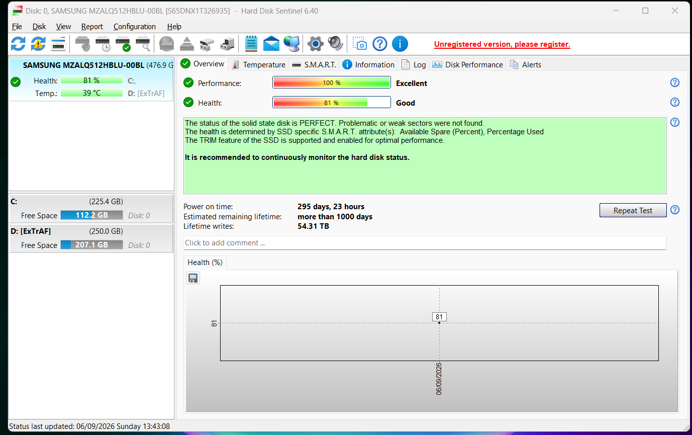Switch to the Temperature tab
692x435 pixels.
click(258, 64)
